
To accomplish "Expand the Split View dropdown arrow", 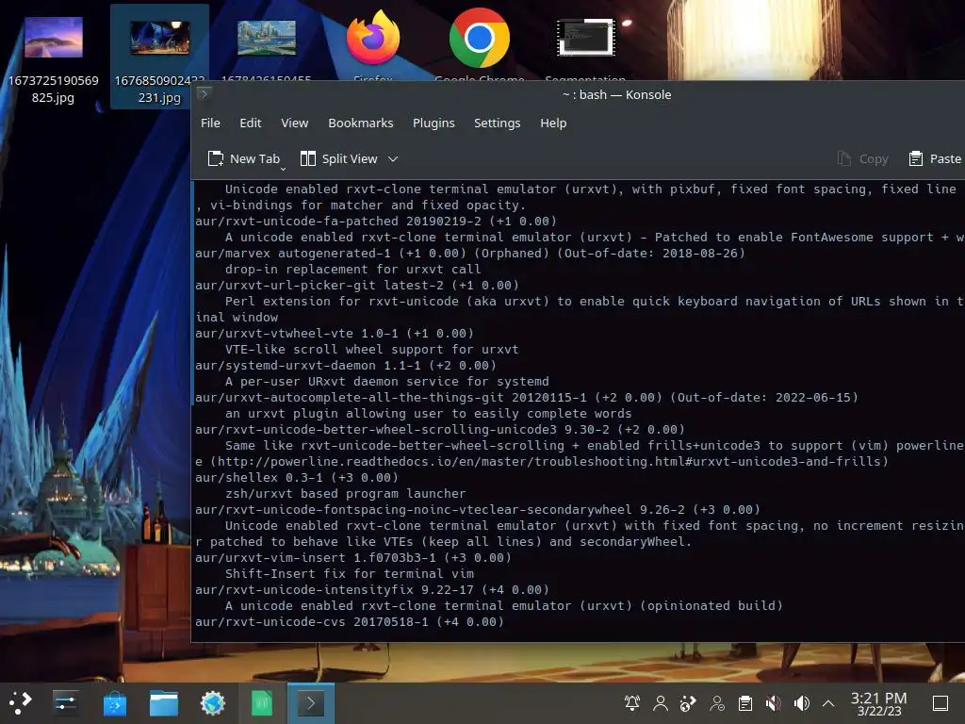I will (393, 158).
